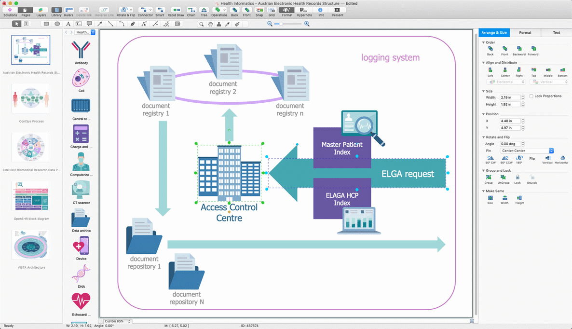Screen dimensions: 572x329
Task: Make Same Width icon
Action: [504, 198]
